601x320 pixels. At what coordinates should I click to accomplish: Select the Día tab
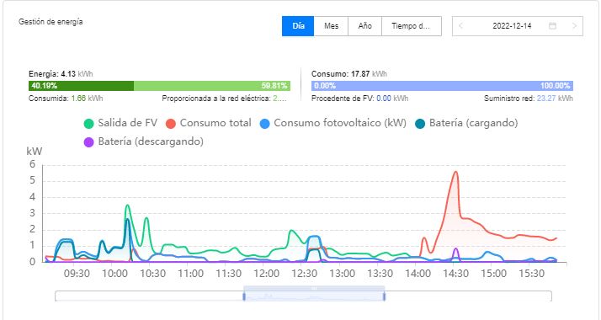[298, 26]
